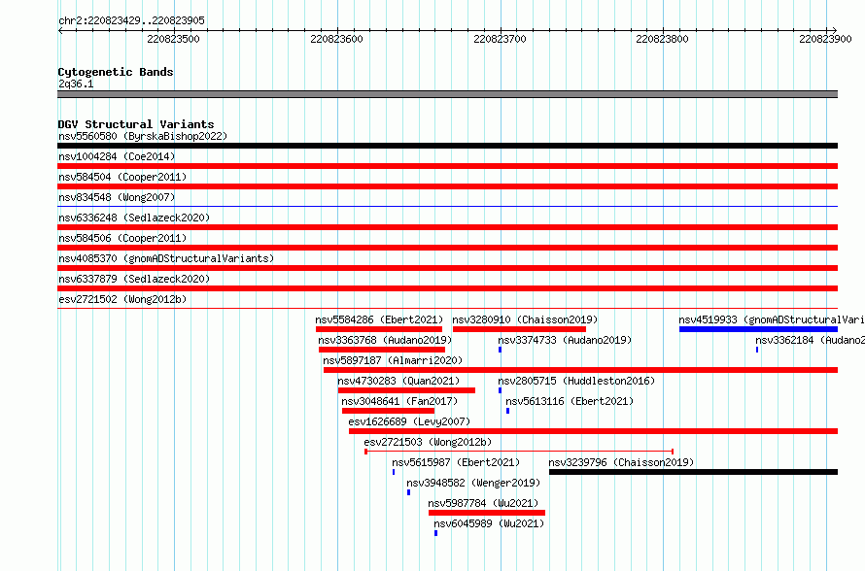The image size is (865, 571).
Task: Click the nsv6336248 (Sedlazeck2020) label
Action: [134, 218]
